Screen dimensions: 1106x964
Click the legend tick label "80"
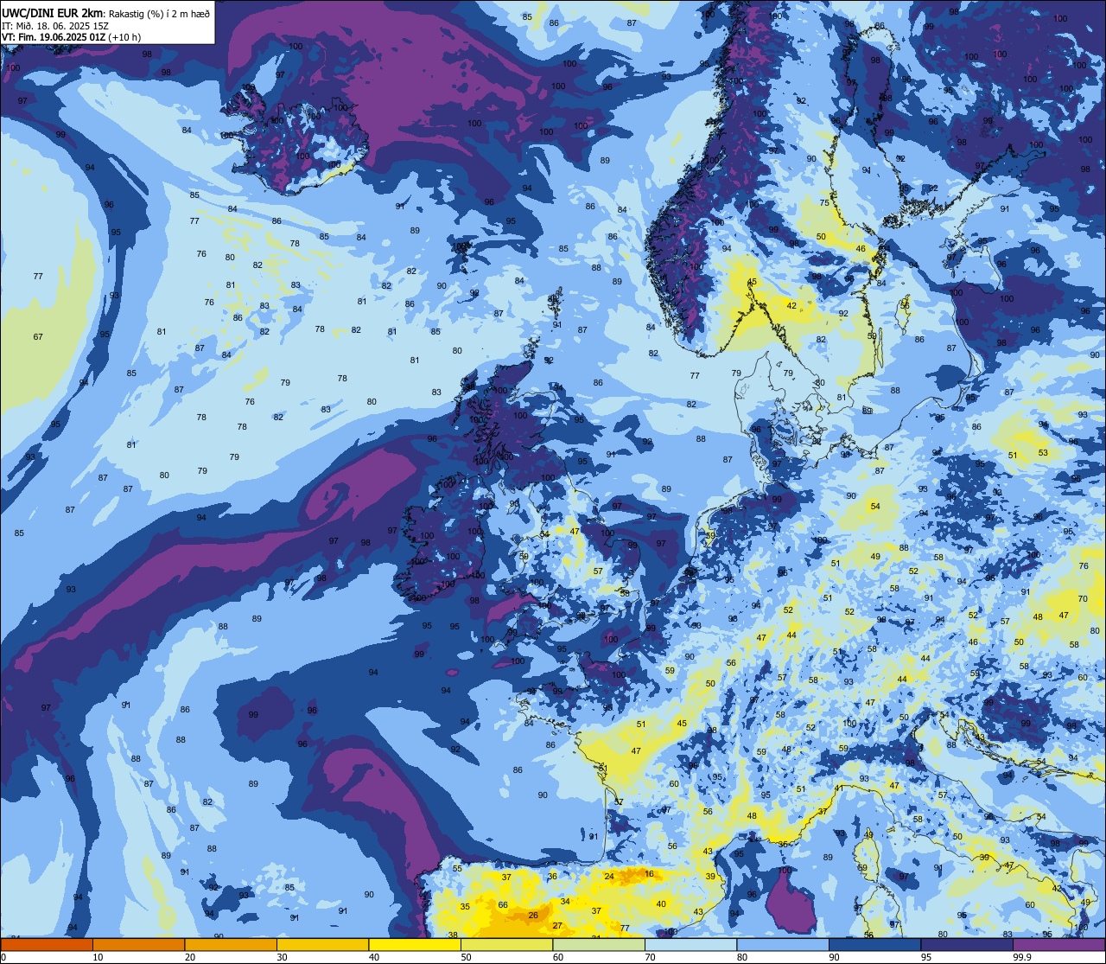(x=743, y=957)
